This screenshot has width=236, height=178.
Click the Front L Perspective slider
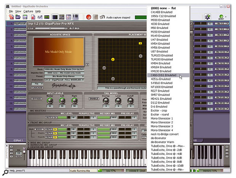(x=83, y=133)
